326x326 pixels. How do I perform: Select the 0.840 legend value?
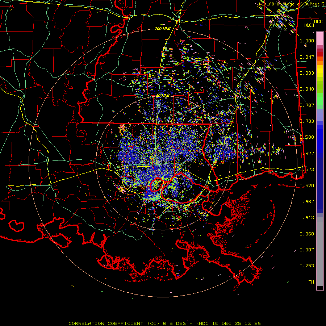[307, 89]
